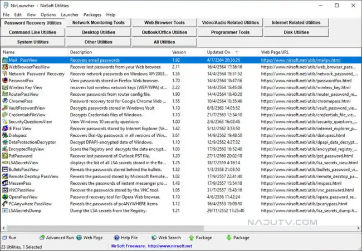
Task: Switch to Web Browser Tools tab
Action: [x=164, y=23]
